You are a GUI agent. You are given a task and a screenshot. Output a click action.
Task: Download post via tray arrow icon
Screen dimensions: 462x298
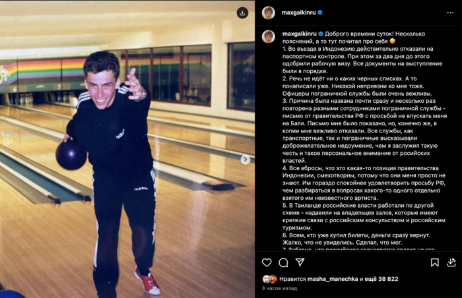point(451,262)
